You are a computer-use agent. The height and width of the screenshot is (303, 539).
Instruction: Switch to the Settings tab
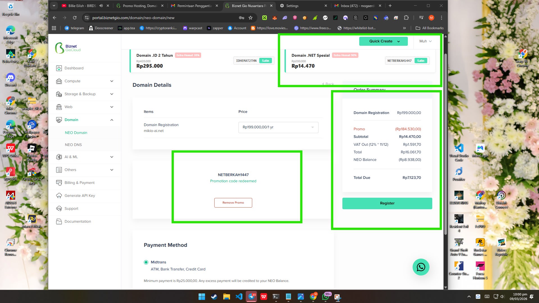coord(304,6)
